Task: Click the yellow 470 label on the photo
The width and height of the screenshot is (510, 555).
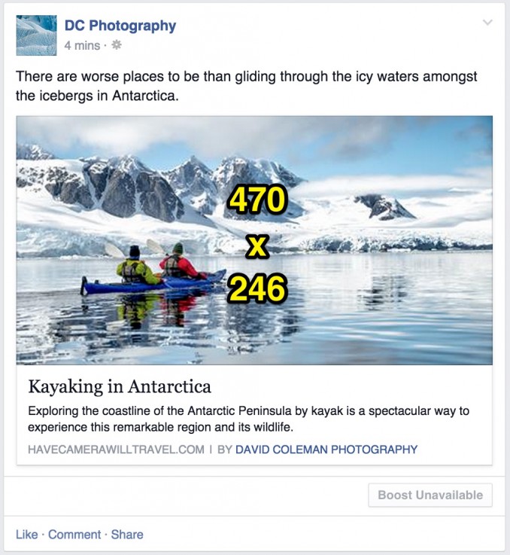Action: click(257, 200)
